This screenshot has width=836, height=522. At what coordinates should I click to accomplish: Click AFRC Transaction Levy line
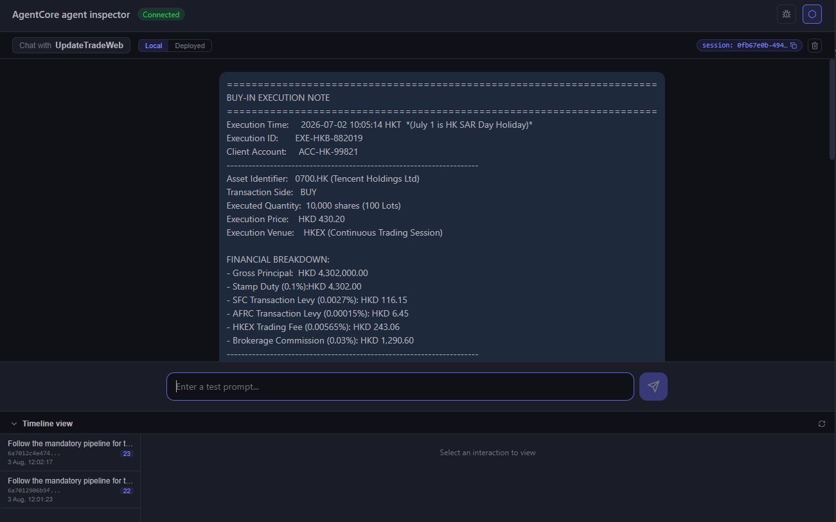click(x=317, y=313)
